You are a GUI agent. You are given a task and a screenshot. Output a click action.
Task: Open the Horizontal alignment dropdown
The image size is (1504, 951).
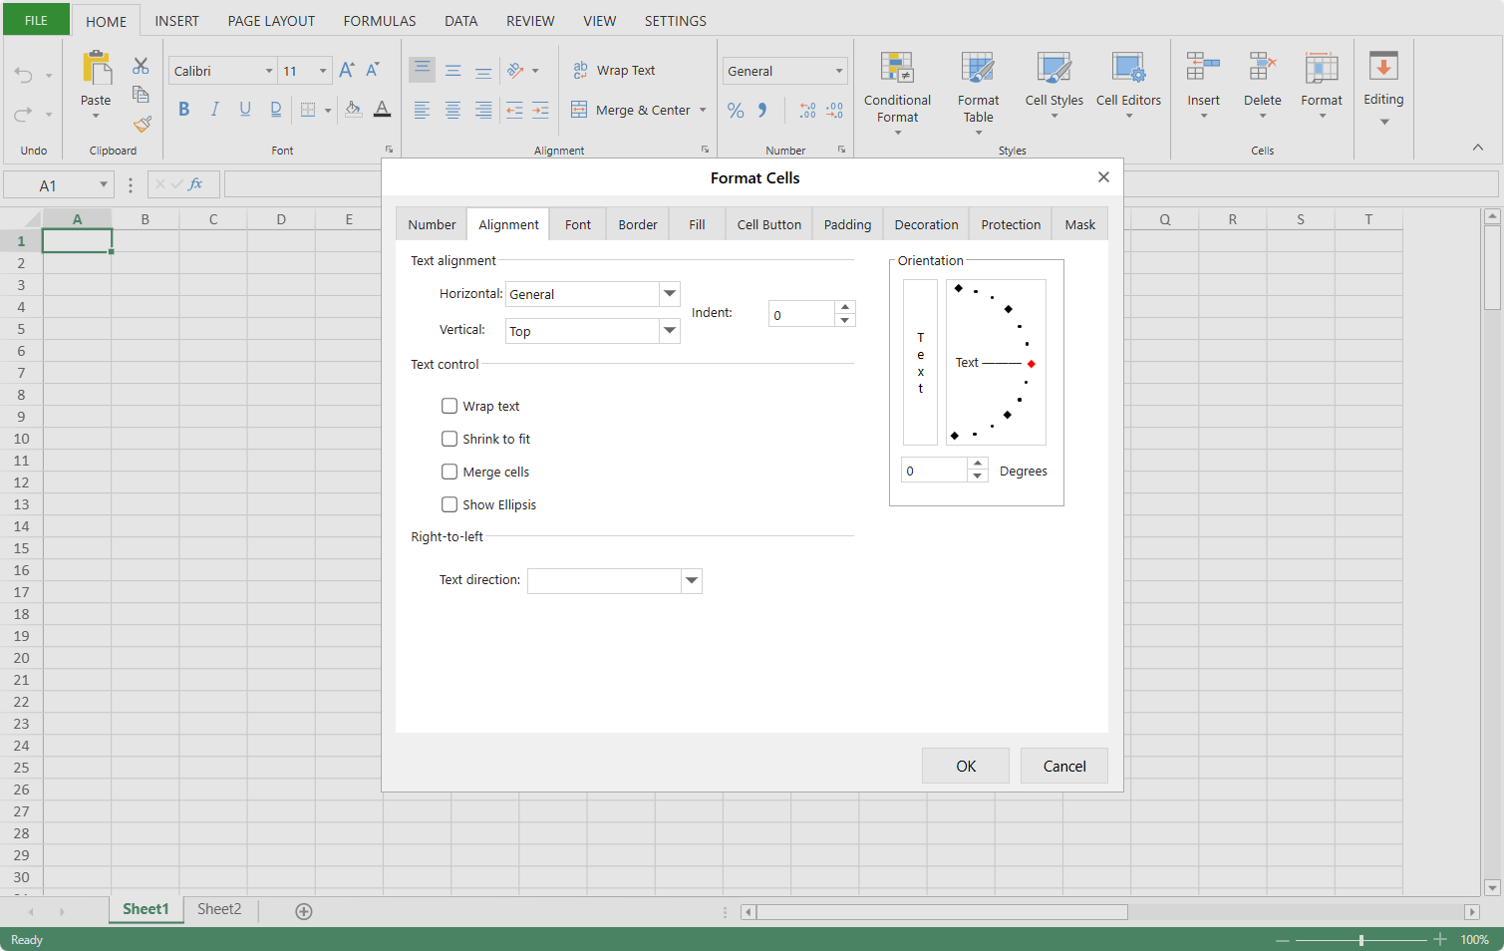tap(670, 294)
